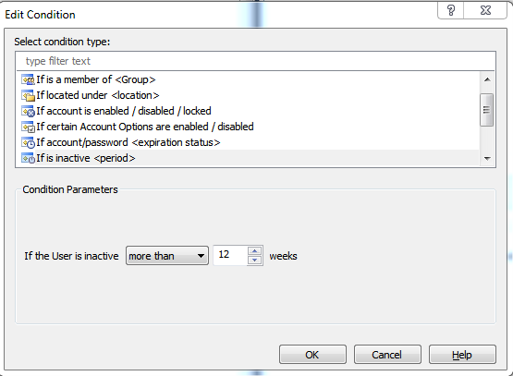The height and width of the screenshot is (376, 513).
Task: Click the type filter text field
Action: coord(255,61)
